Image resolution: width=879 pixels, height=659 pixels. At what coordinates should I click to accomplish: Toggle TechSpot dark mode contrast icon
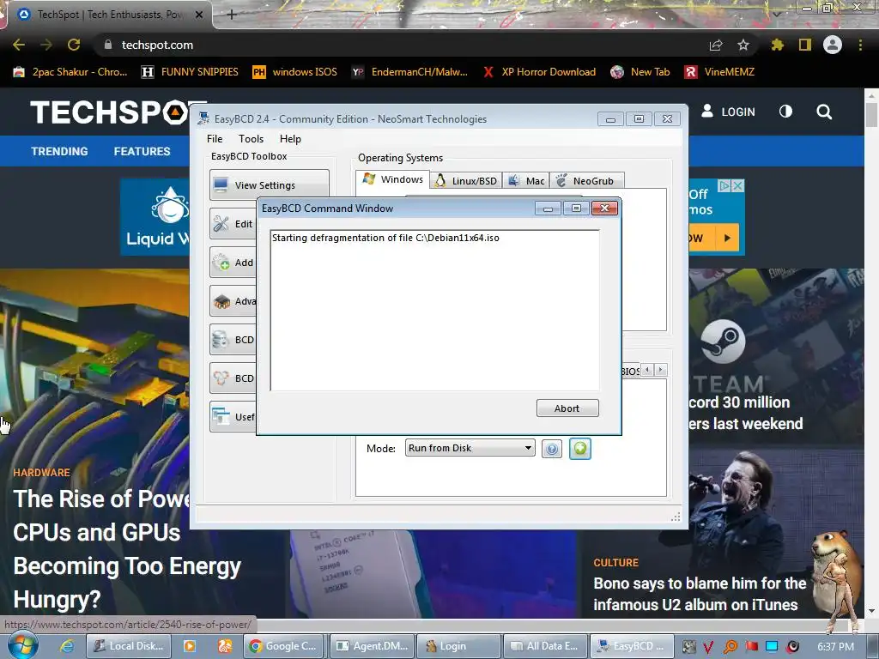click(x=786, y=112)
